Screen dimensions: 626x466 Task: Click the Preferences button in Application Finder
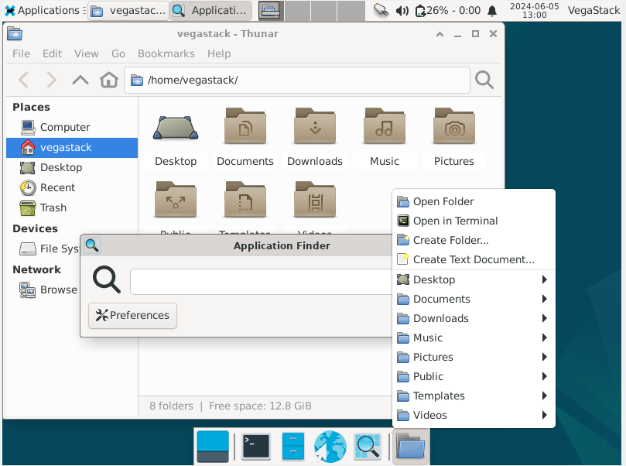132,315
